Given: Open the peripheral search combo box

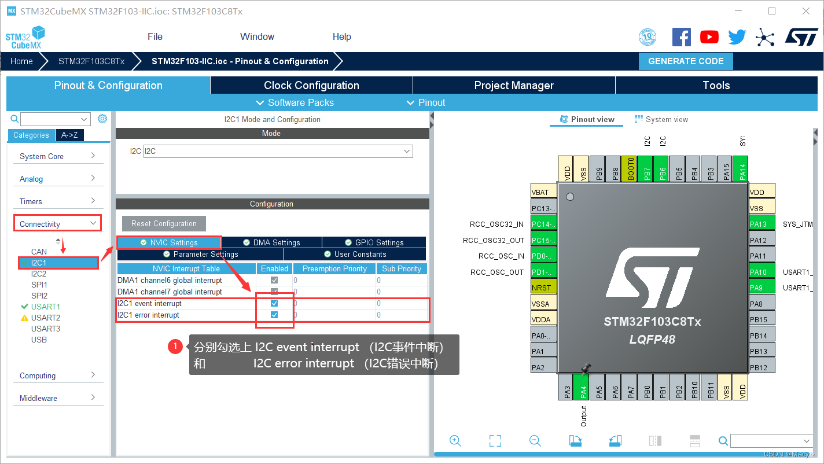Looking at the screenshot, I should point(56,119).
